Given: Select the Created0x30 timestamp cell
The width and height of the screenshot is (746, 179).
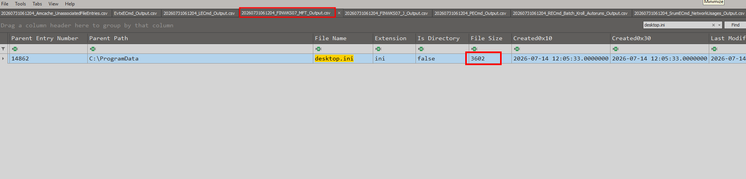Looking at the screenshot, I should pyautogui.click(x=659, y=58).
